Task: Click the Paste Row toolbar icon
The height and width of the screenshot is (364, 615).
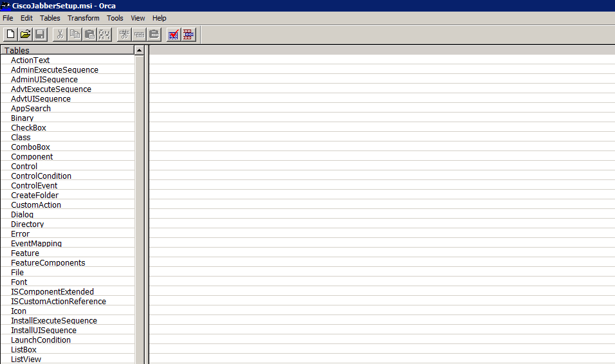Action: pos(154,35)
